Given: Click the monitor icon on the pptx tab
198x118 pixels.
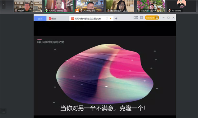Looking at the screenshot, I should (107, 18).
